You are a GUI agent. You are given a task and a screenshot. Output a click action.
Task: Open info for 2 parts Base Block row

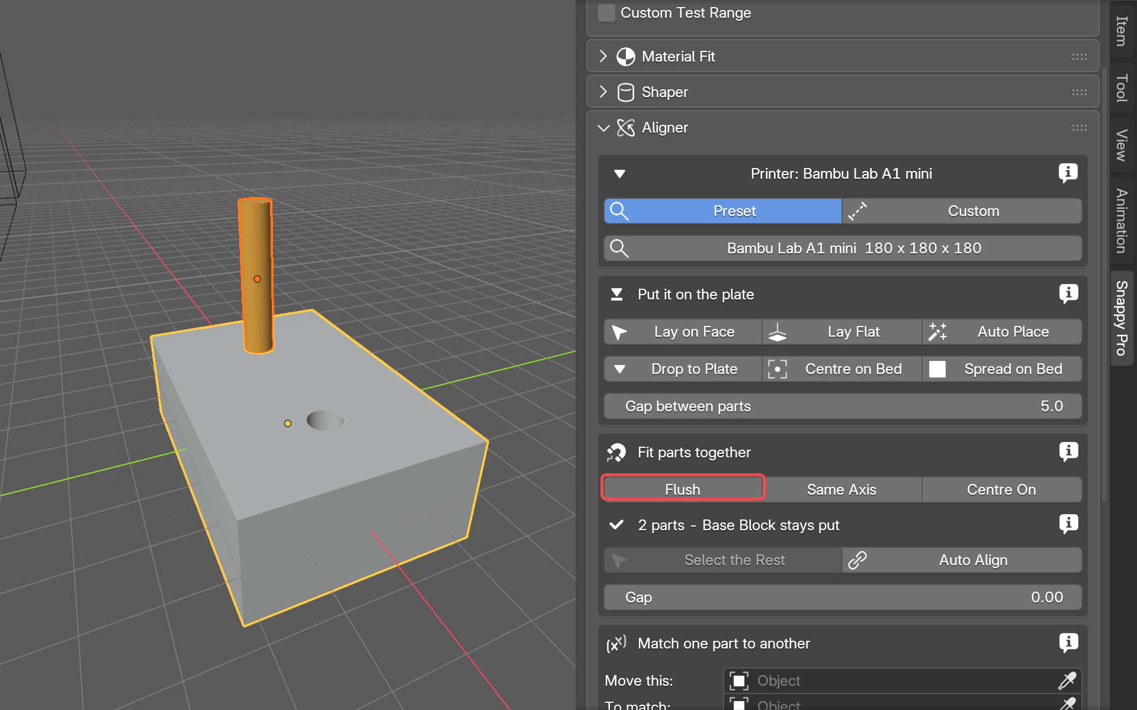pos(1068,524)
